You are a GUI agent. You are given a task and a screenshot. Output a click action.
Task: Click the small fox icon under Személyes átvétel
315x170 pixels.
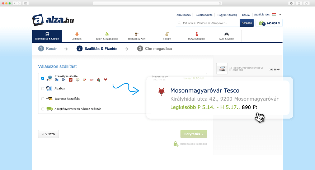[105, 80]
